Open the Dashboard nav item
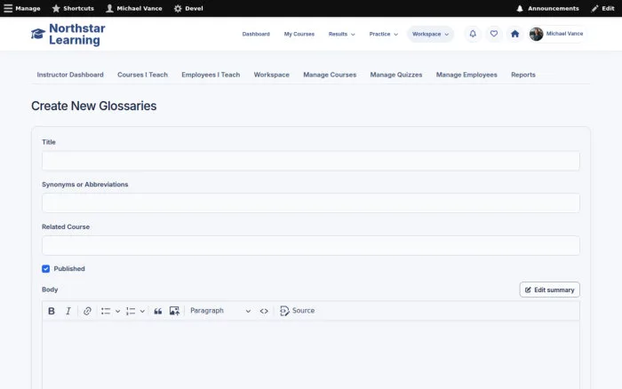This screenshot has width=622, height=389. tap(256, 34)
